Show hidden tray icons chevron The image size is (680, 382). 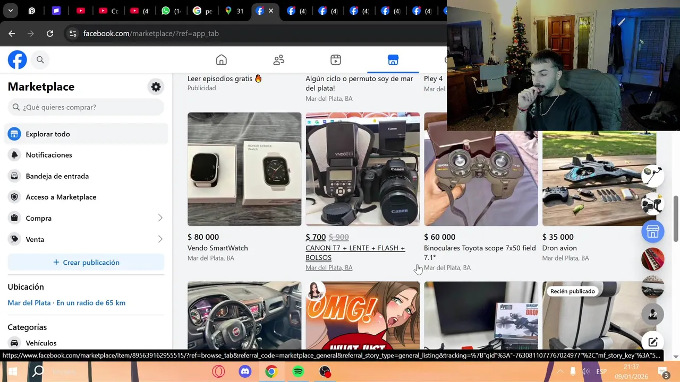coord(560,371)
